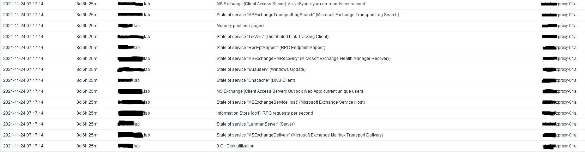The height and width of the screenshot is (152, 585).
Task: Open Outlook Web App current unique users item
Action: [x=290, y=91]
